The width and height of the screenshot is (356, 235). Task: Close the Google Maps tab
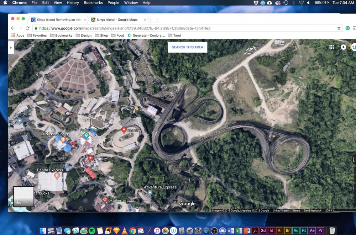point(145,20)
